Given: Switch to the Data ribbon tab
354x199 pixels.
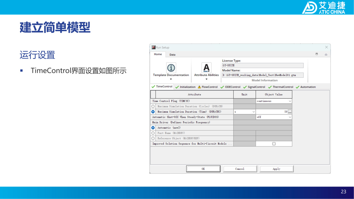Looking at the screenshot, I should point(172,55).
